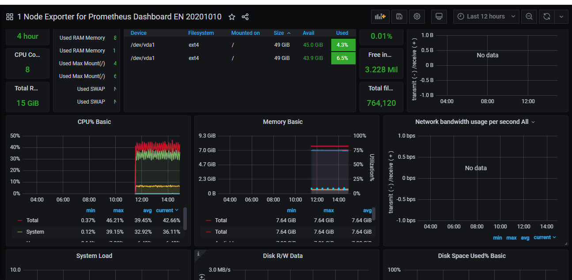
Task: Sort table by Used column
Action: [342, 33]
